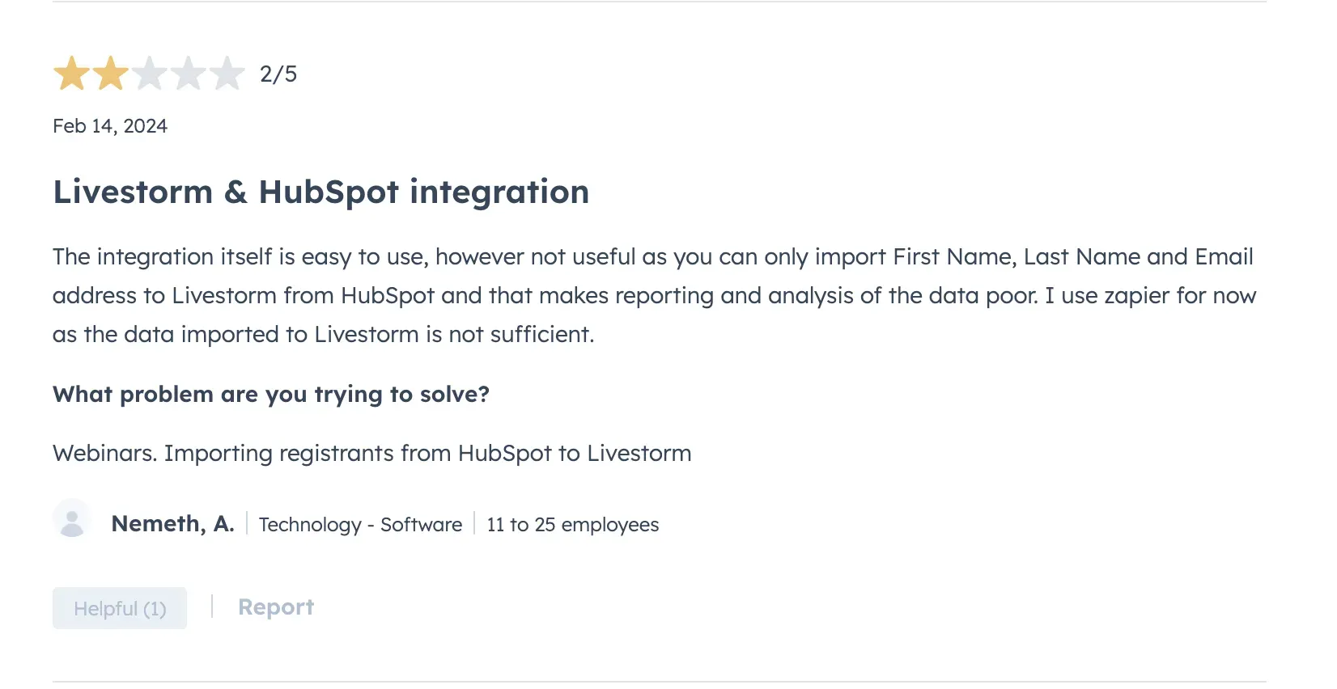Select the third star to change rating
This screenshot has height=689, width=1337.
click(x=151, y=74)
